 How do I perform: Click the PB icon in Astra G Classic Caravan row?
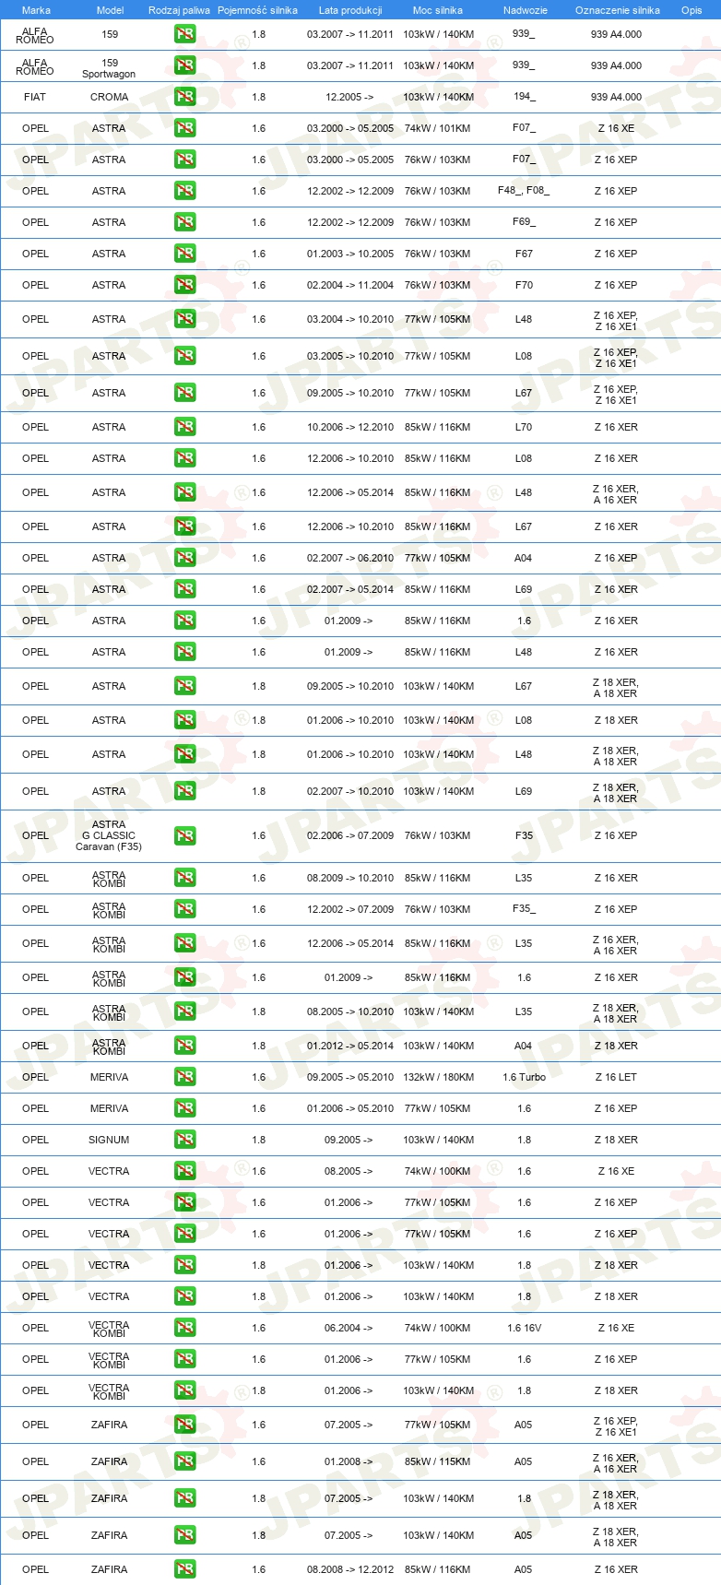point(184,835)
